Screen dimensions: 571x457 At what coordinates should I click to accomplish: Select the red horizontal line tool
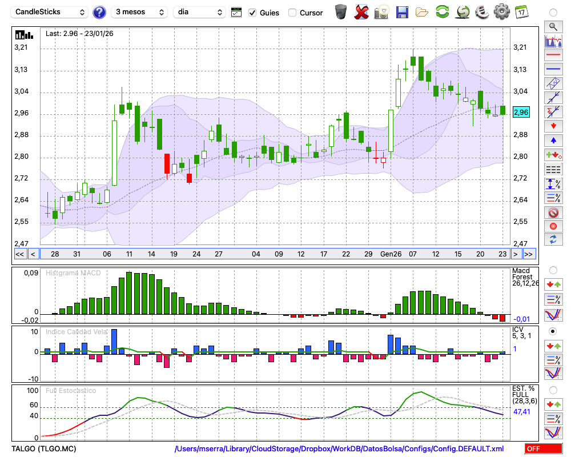pyautogui.click(x=553, y=55)
